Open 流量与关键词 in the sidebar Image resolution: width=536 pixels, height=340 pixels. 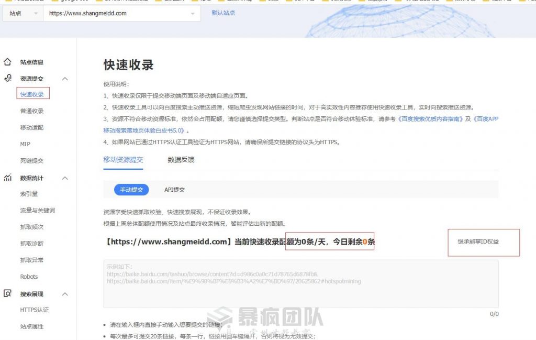[38, 211]
